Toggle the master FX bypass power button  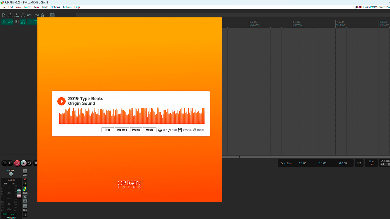(25, 201)
